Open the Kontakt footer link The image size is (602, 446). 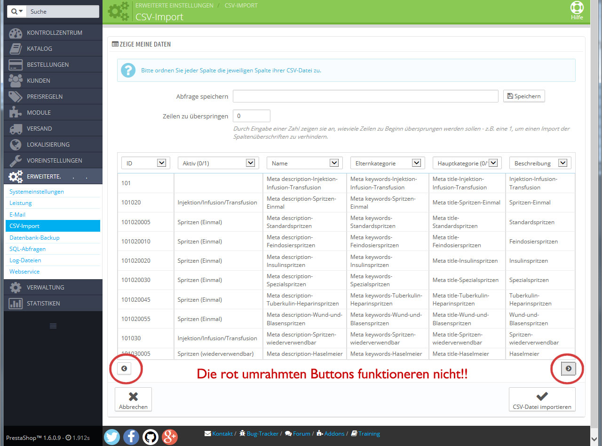[x=219, y=434]
